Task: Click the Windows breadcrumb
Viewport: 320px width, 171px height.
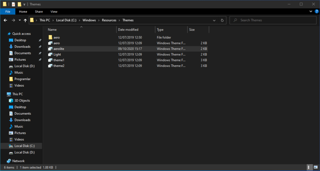Action: (89, 20)
